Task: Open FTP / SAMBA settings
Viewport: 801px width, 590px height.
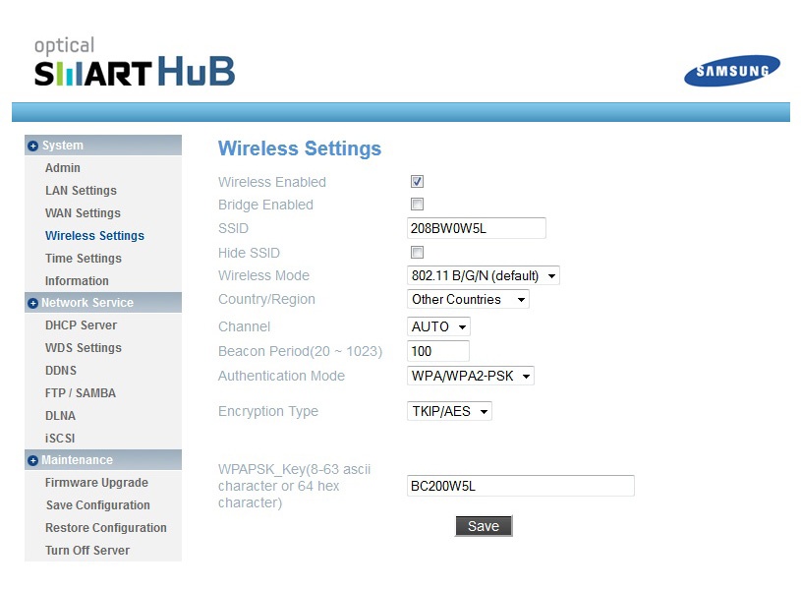Action: (81, 393)
